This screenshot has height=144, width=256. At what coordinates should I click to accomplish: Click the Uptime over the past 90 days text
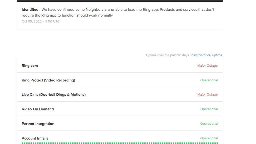click(x=168, y=55)
